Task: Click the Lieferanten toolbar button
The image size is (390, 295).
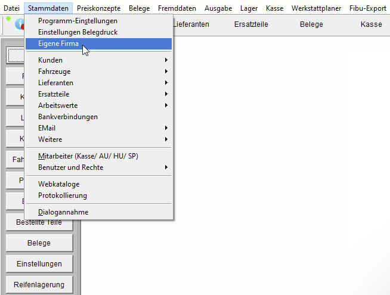Action: click(191, 24)
